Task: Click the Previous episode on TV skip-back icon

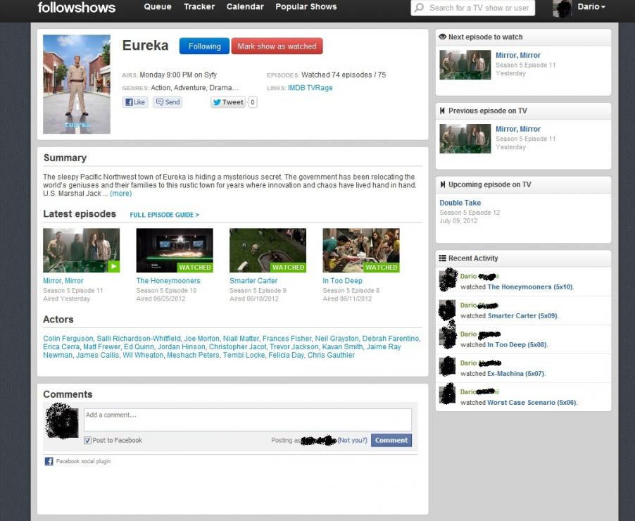Action: 442,111
